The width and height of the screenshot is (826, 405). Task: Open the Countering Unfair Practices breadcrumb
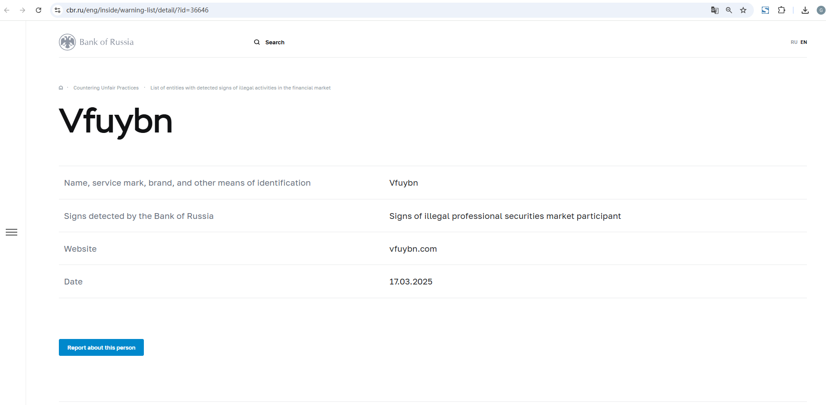(106, 88)
